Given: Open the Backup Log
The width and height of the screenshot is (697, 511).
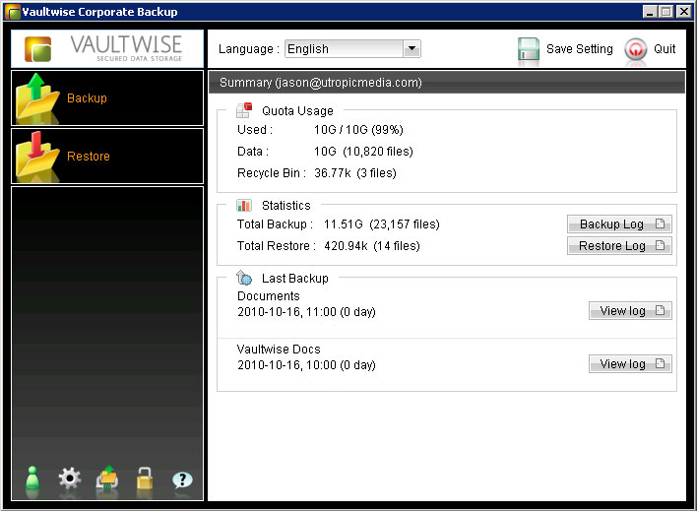Looking at the screenshot, I should click(x=619, y=224).
